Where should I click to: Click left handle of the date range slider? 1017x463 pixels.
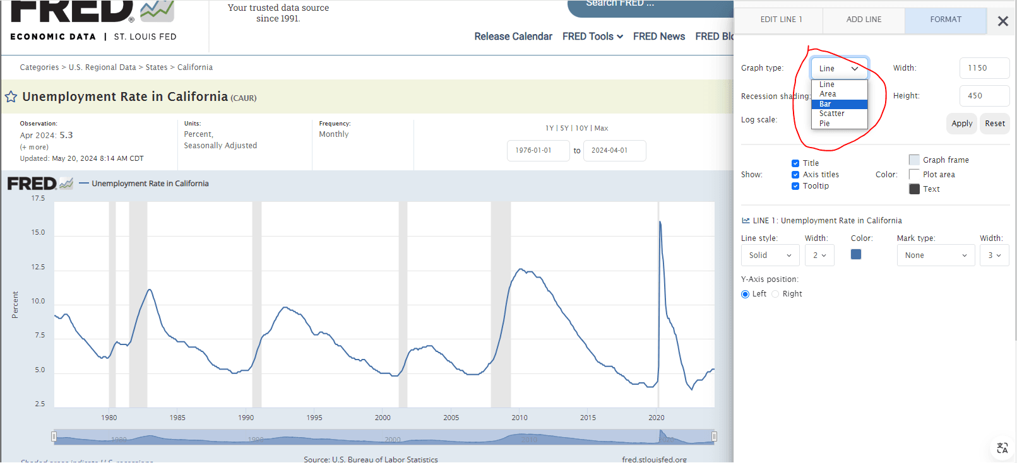coord(54,437)
